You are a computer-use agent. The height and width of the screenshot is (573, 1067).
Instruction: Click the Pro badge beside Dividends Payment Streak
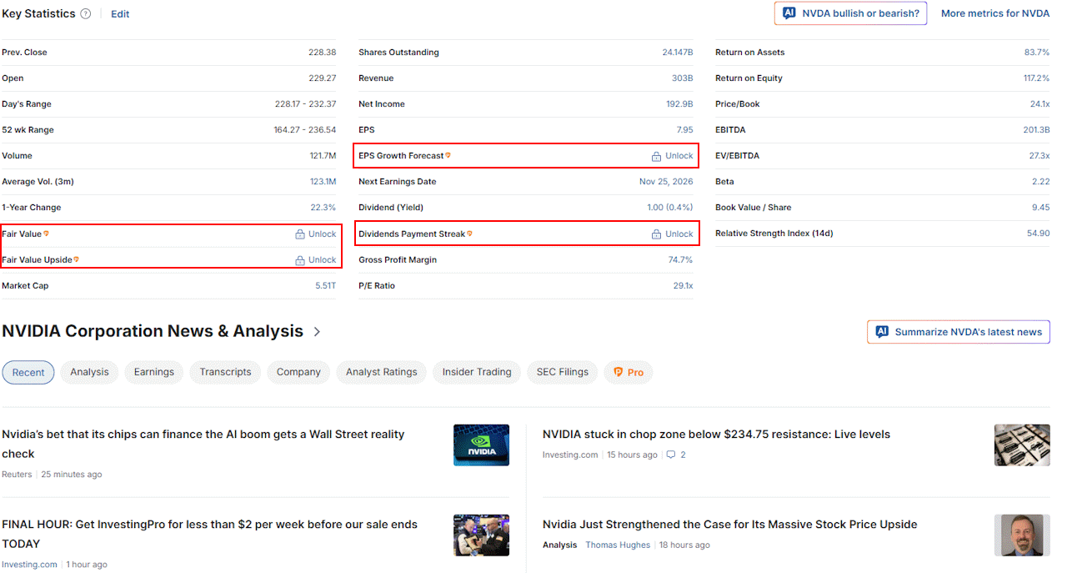click(x=470, y=234)
